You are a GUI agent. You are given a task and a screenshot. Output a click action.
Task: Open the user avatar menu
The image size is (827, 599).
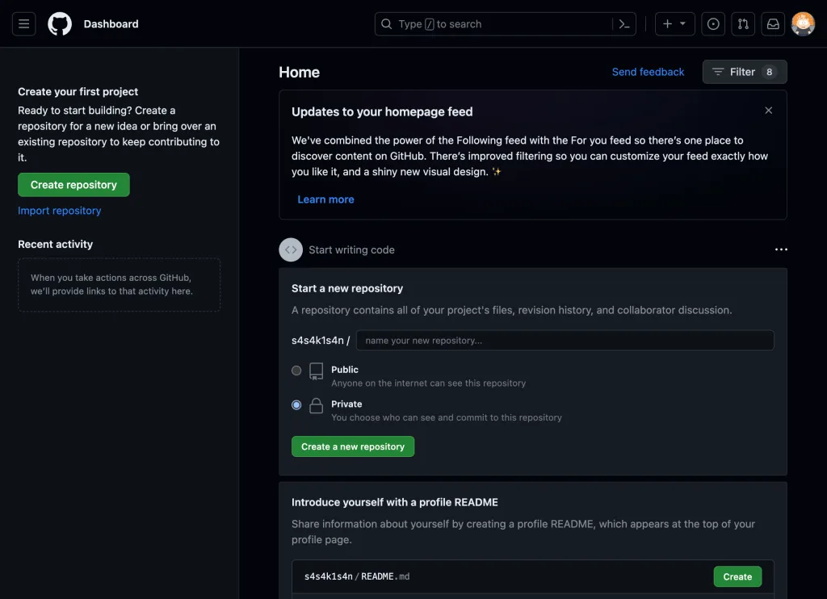click(803, 23)
